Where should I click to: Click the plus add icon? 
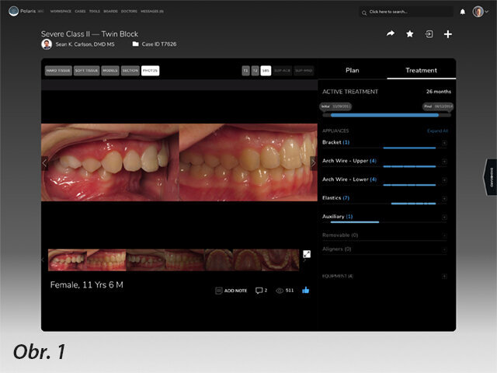[448, 34]
